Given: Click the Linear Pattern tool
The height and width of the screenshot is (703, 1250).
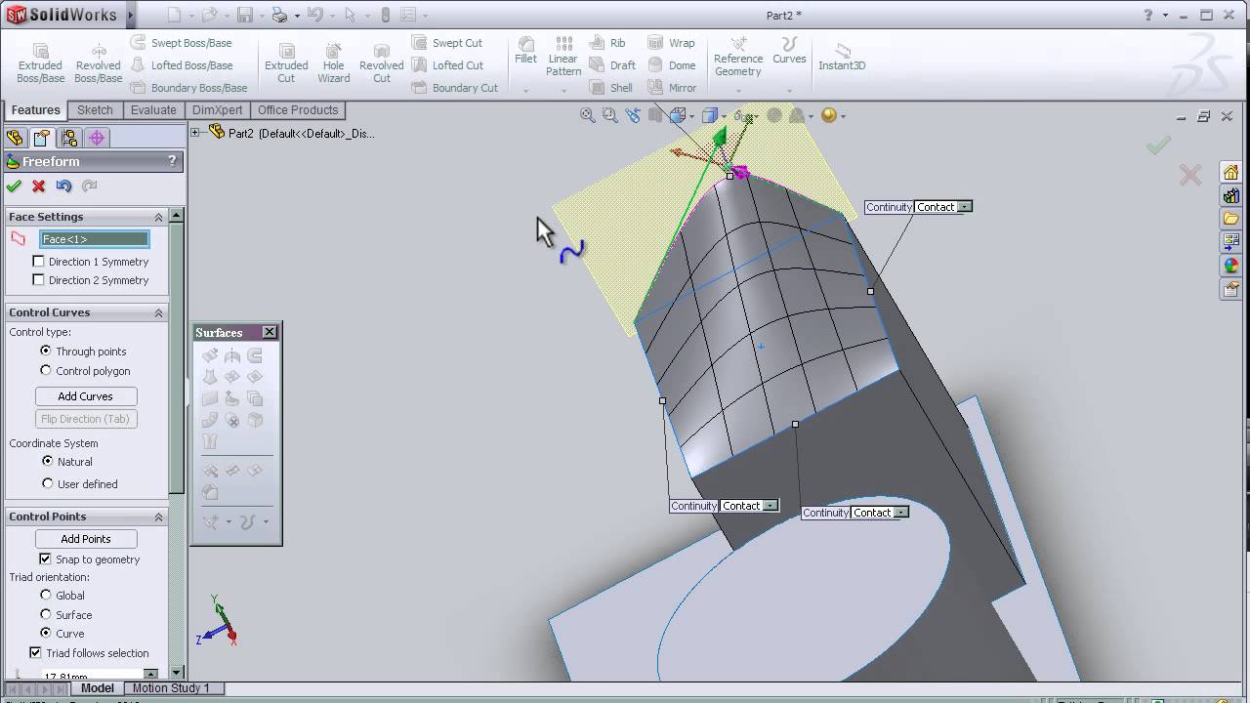Looking at the screenshot, I should [563, 57].
